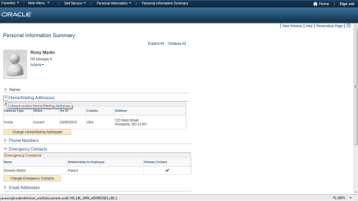Click the Expand All link
The image size is (358, 201).
156,44
